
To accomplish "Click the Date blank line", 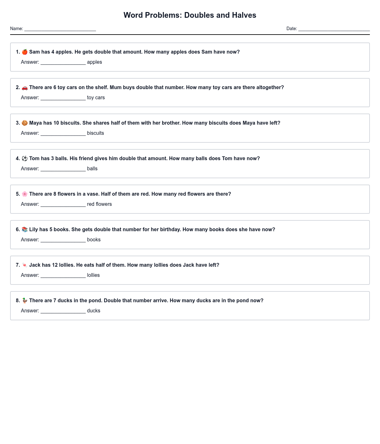I will pos(334,29).
